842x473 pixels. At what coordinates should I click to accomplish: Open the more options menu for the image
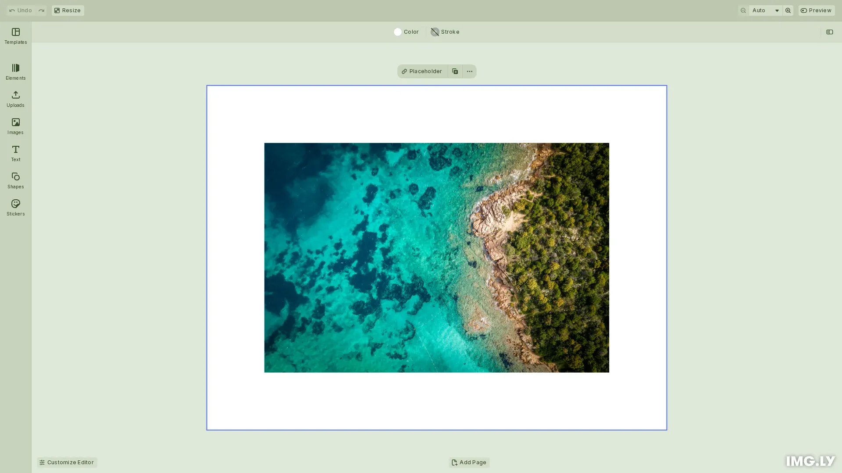pos(469,71)
